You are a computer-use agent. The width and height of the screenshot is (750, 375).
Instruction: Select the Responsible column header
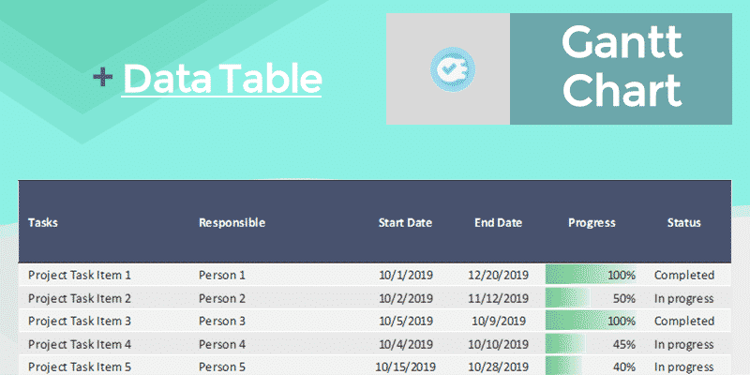tap(232, 223)
